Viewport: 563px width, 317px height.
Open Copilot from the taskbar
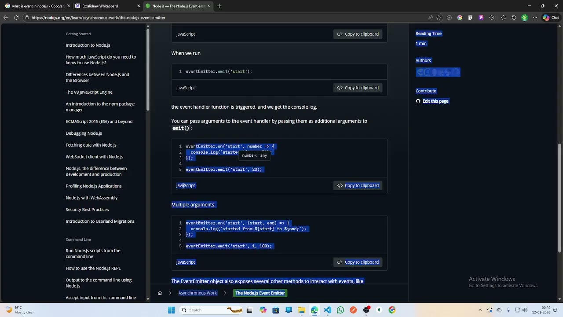[x=263, y=310]
